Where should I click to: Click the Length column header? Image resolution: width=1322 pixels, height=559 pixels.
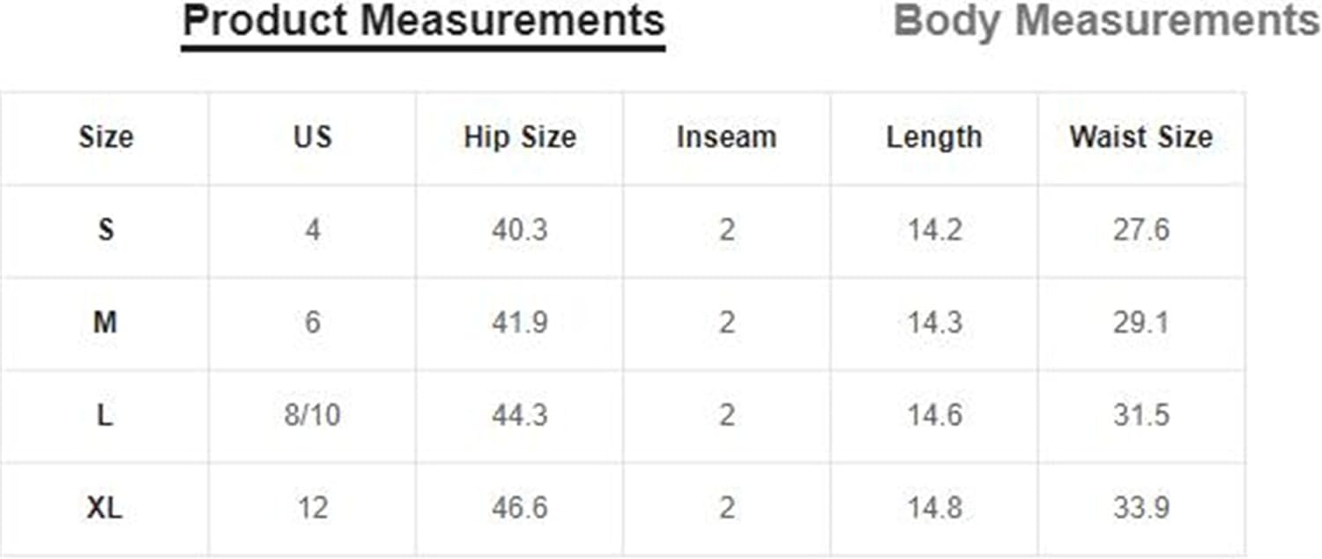click(x=933, y=137)
